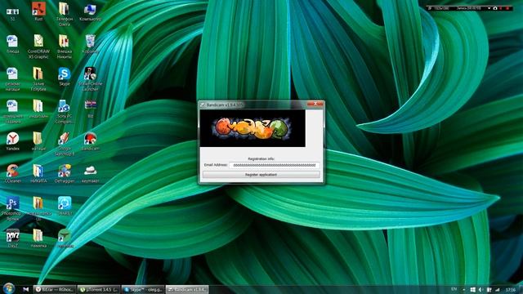Launch the Bandicam desktop shortcut
This screenshot has width=523, height=294.
click(90, 141)
